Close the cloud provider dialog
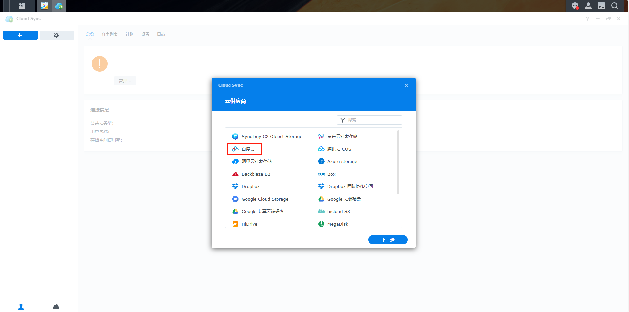The height and width of the screenshot is (312, 629). tap(406, 85)
